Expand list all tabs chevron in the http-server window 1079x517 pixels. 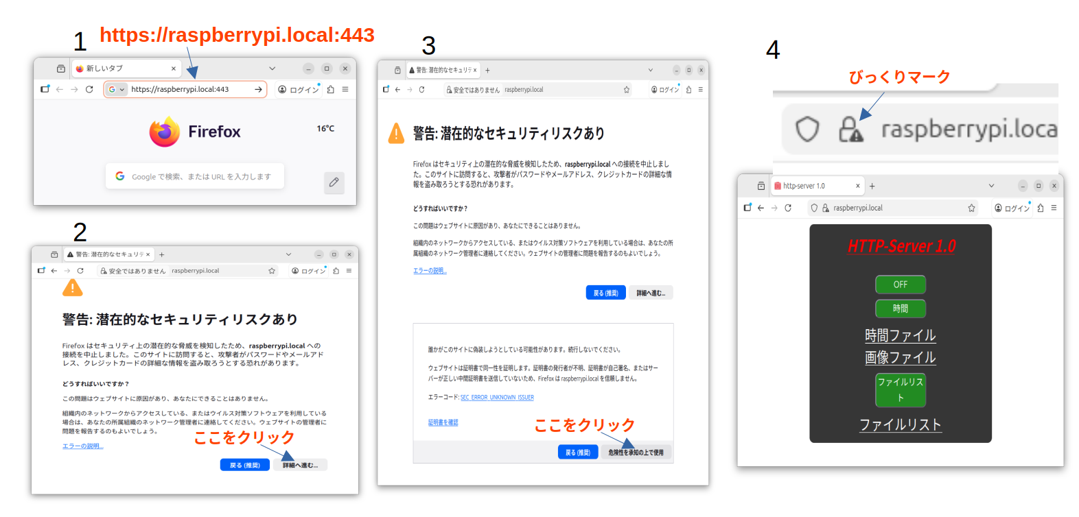pyautogui.click(x=991, y=186)
